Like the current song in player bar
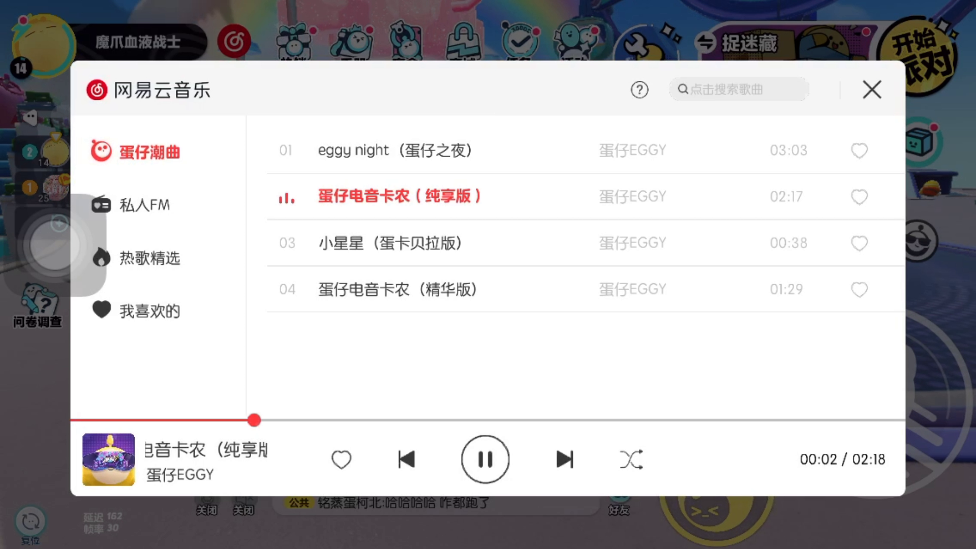 341,460
